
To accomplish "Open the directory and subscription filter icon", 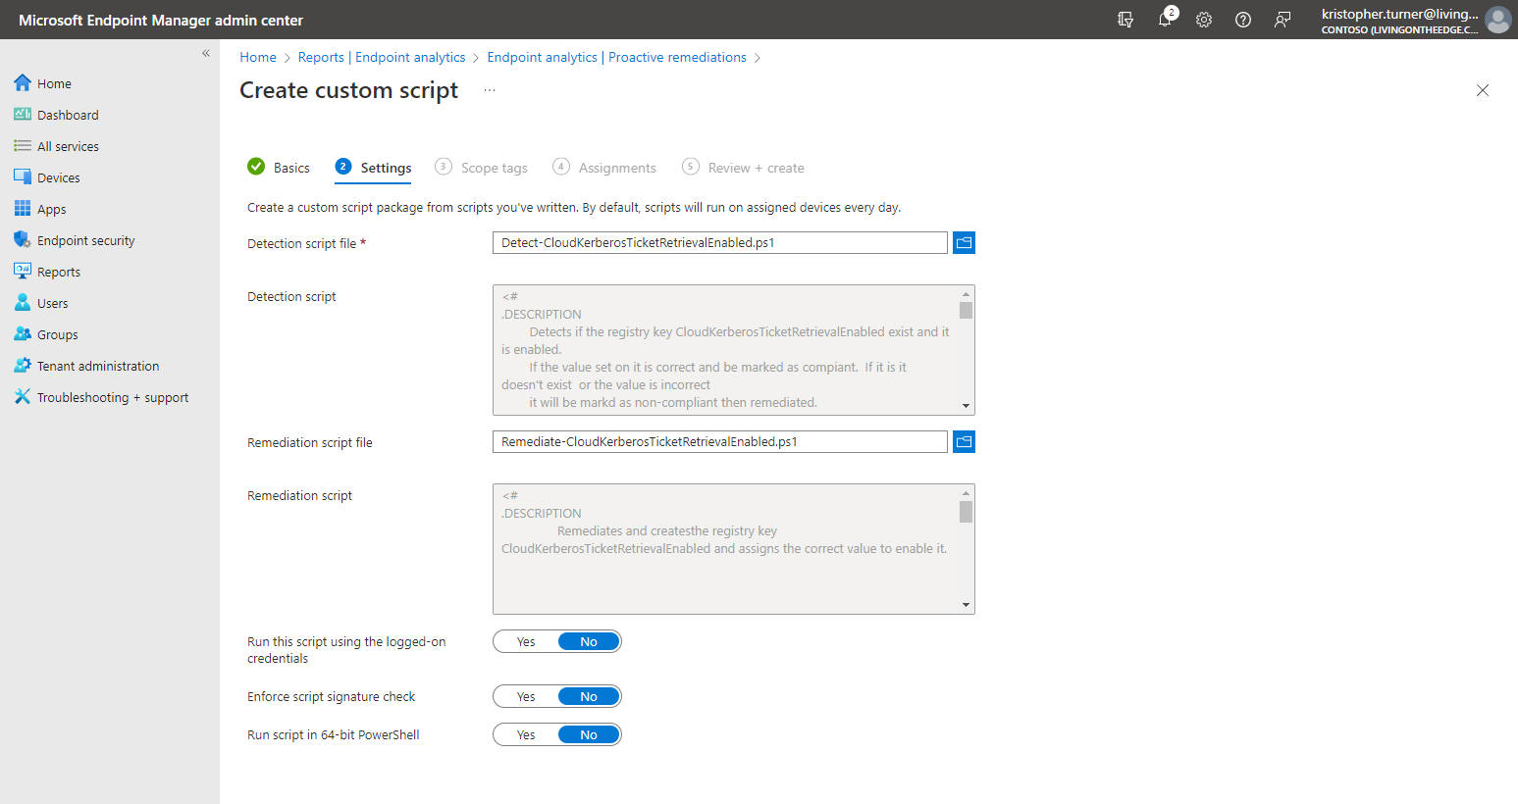I will (1125, 20).
